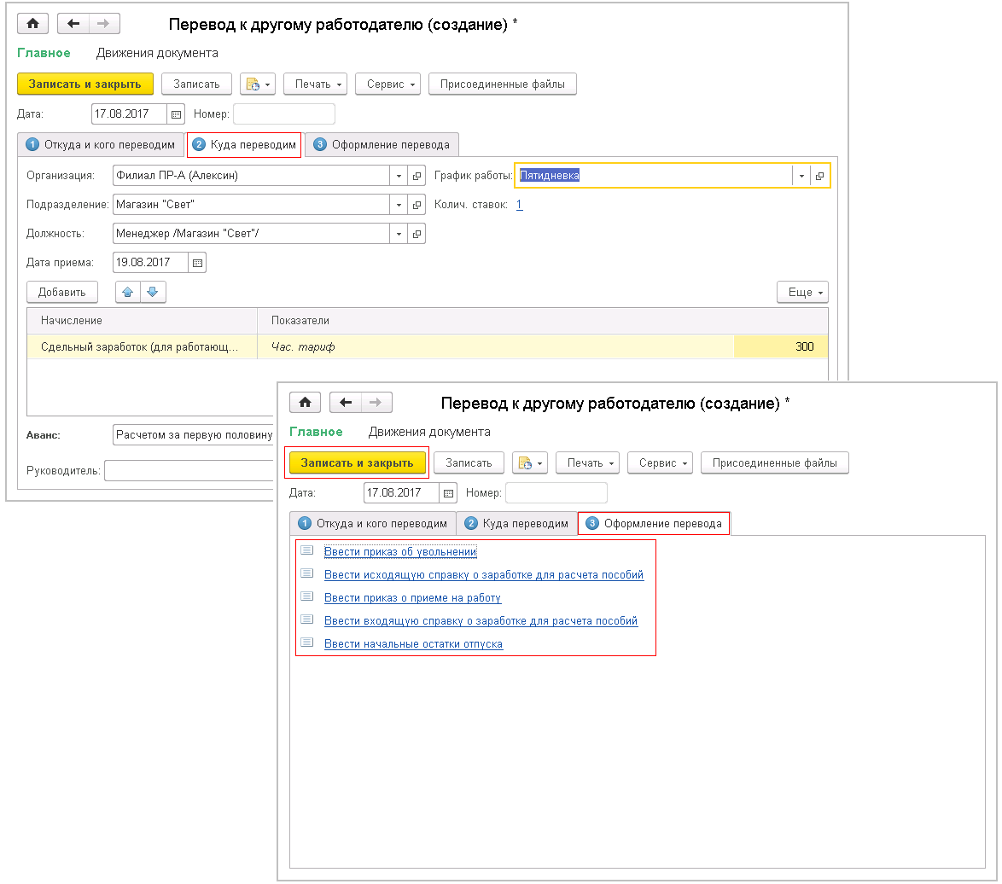Click the home icon in the upper window
The width and height of the screenshot is (1002, 884).
(x=33, y=24)
